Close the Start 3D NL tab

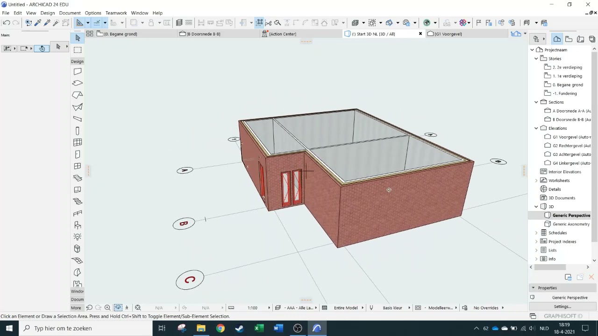[x=420, y=34]
